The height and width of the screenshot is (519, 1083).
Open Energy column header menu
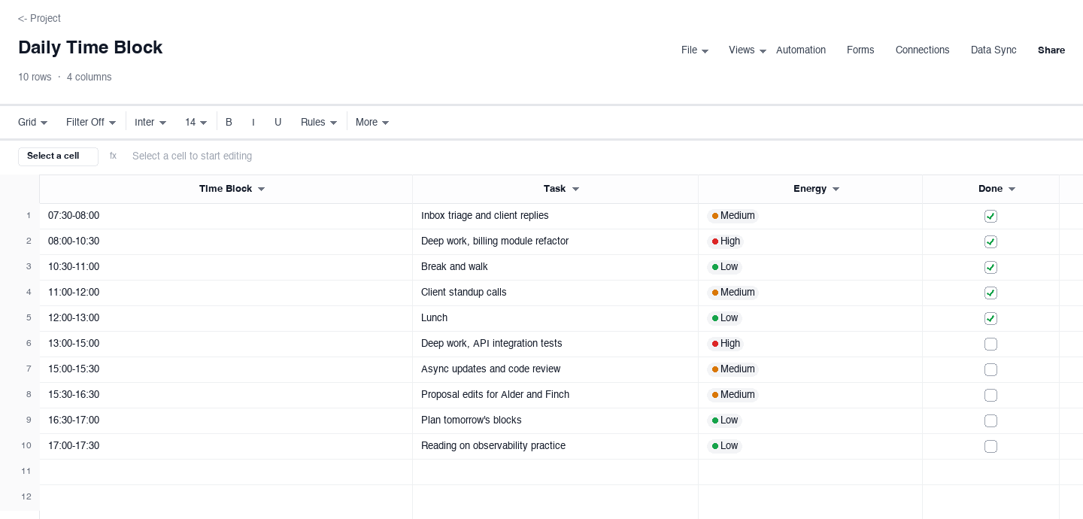click(836, 190)
